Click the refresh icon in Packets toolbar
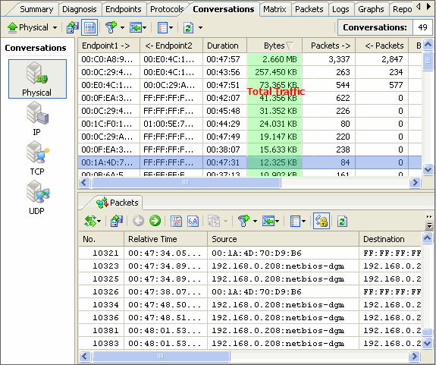This screenshot has height=365, width=436. tap(342, 221)
